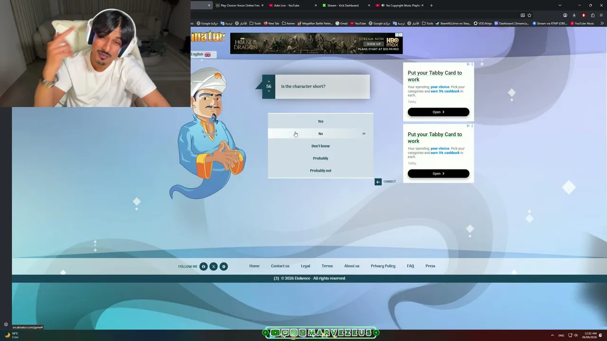Open the browser application menu
This screenshot has width=607, height=341.
[601, 15]
